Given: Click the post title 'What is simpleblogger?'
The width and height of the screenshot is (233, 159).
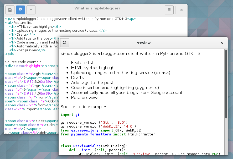Looking at the screenshot, I should coord(97,8).
